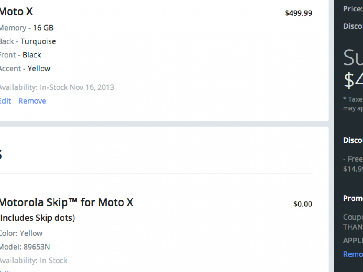The height and width of the screenshot is (272, 363).
Task: Click the Moto X product title
Action: (16, 12)
